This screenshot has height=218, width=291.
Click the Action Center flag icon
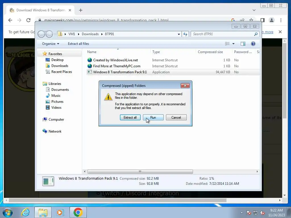tap(248, 213)
